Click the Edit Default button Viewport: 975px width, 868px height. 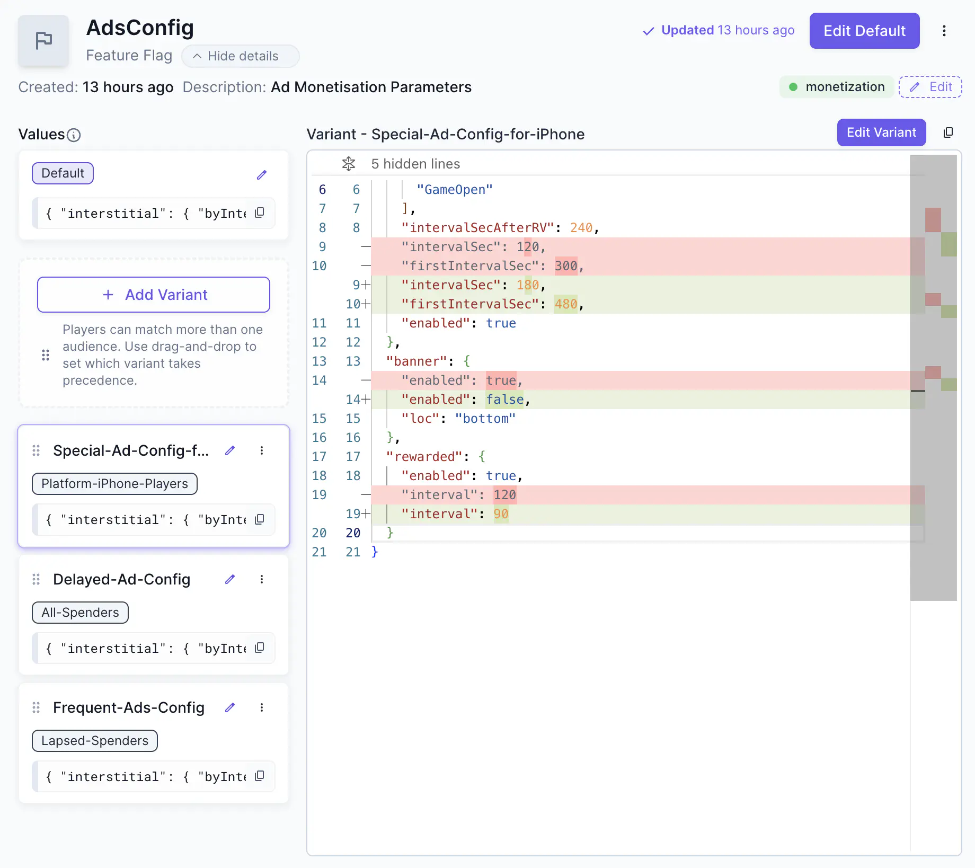pyautogui.click(x=864, y=31)
